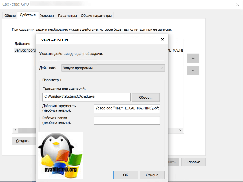Click the Действие column header
The width and height of the screenshot is (243, 182).
click(23, 44)
